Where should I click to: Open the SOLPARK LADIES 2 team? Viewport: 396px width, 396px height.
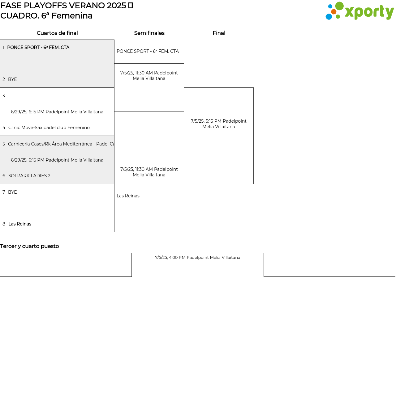click(29, 176)
